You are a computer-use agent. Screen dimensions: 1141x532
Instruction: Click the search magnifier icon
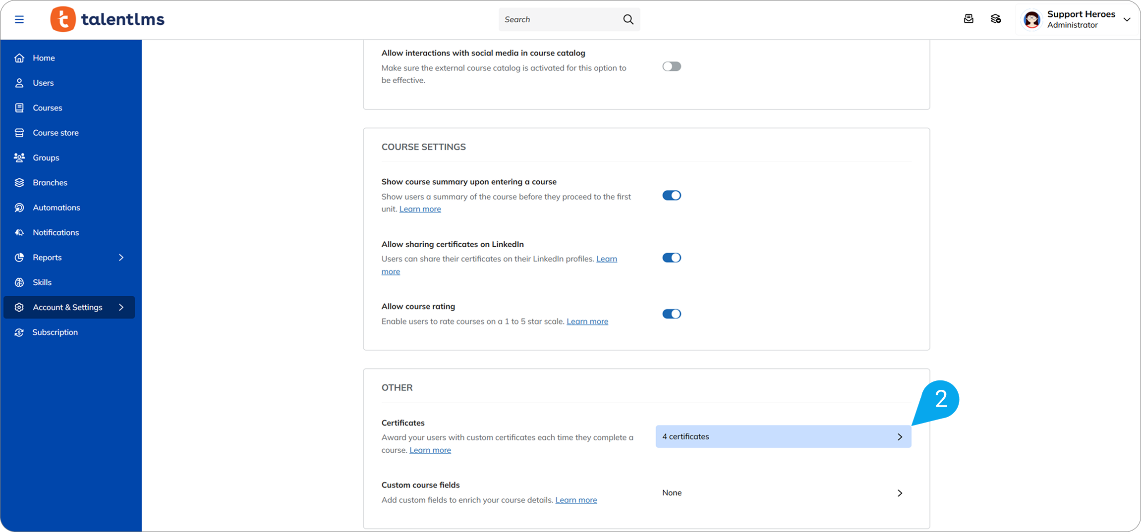tap(628, 19)
